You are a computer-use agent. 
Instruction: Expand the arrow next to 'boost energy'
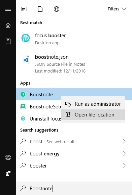click(124, 153)
